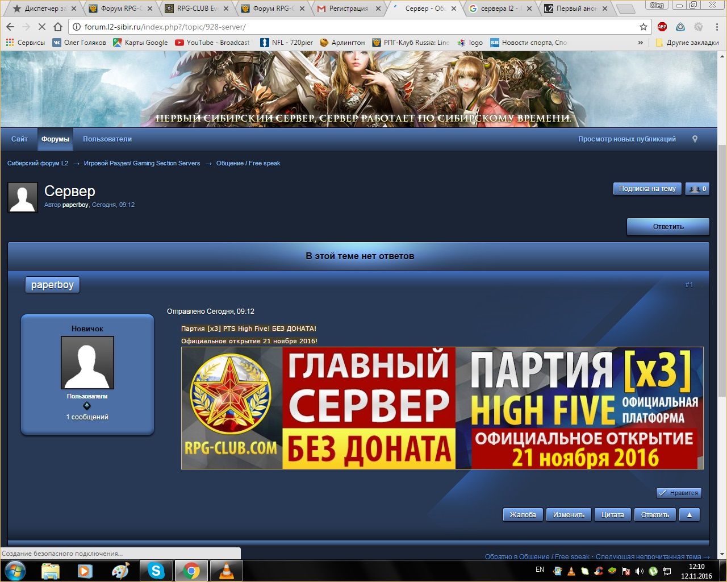Image resolution: width=727 pixels, height=582 pixels.
Task: Click the browser Back arrow
Action: (x=10, y=27)
